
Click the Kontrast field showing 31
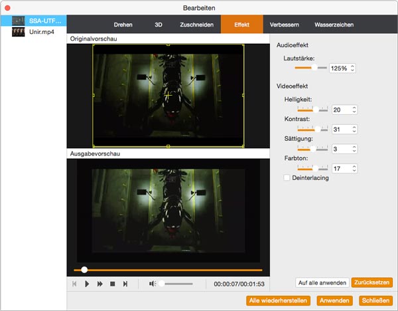(344, 130)
